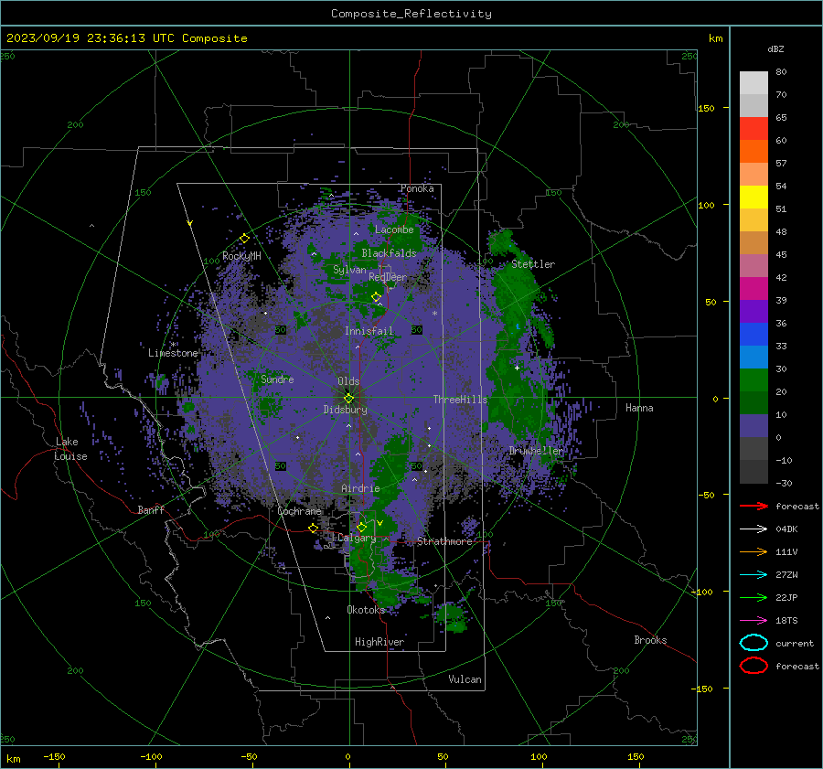The height and width of the screenshot is (769, 823).
Task: Click the Blackfalds city label
Action: [389, 253]
